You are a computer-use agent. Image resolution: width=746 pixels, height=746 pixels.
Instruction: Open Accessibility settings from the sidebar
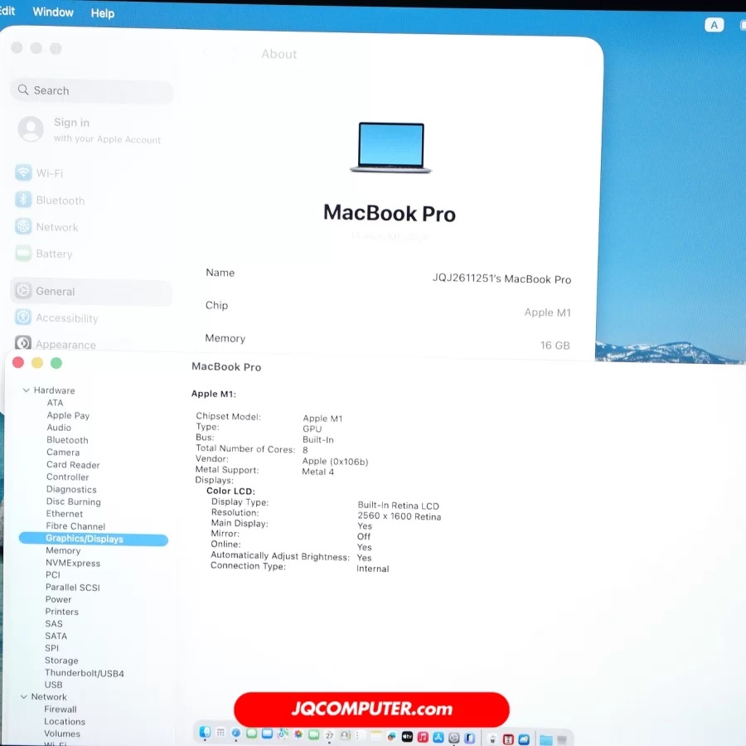tap(66, 318)
